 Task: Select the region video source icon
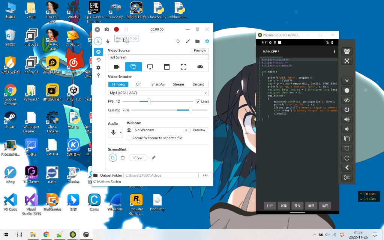click(x=183, y=67)
